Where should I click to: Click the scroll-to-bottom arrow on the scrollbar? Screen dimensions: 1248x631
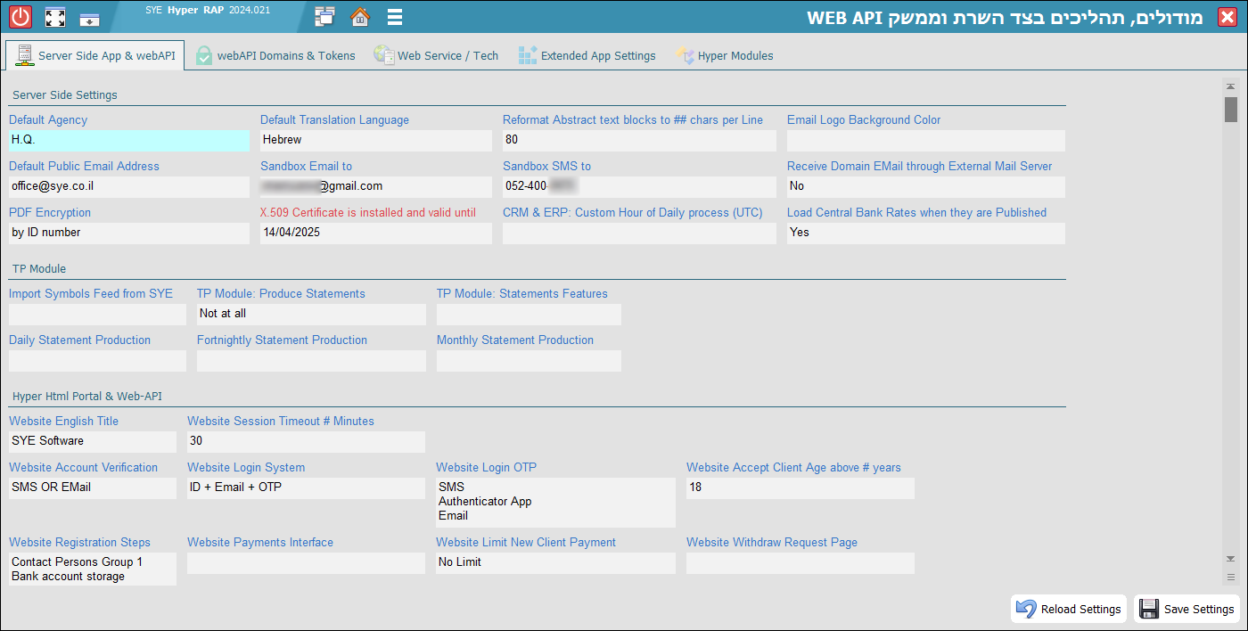(x=1230, y=559)
